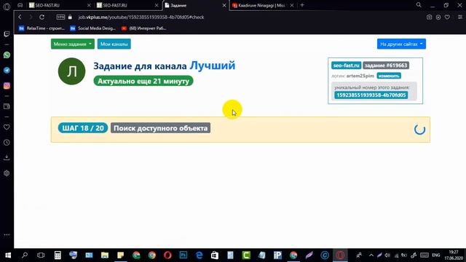Open Instagram in the Opera sidebar
This screenshot has width=466, height=262.
(7, 86)
